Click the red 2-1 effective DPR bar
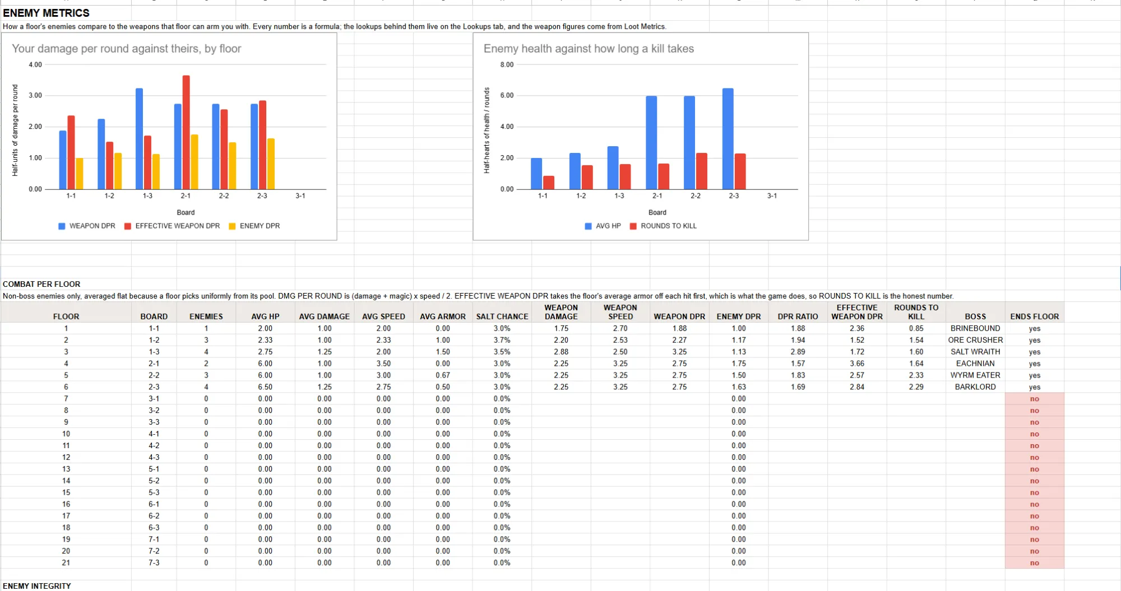Image resolution: width=1121 pixels, height=591 pixels. 186,132
